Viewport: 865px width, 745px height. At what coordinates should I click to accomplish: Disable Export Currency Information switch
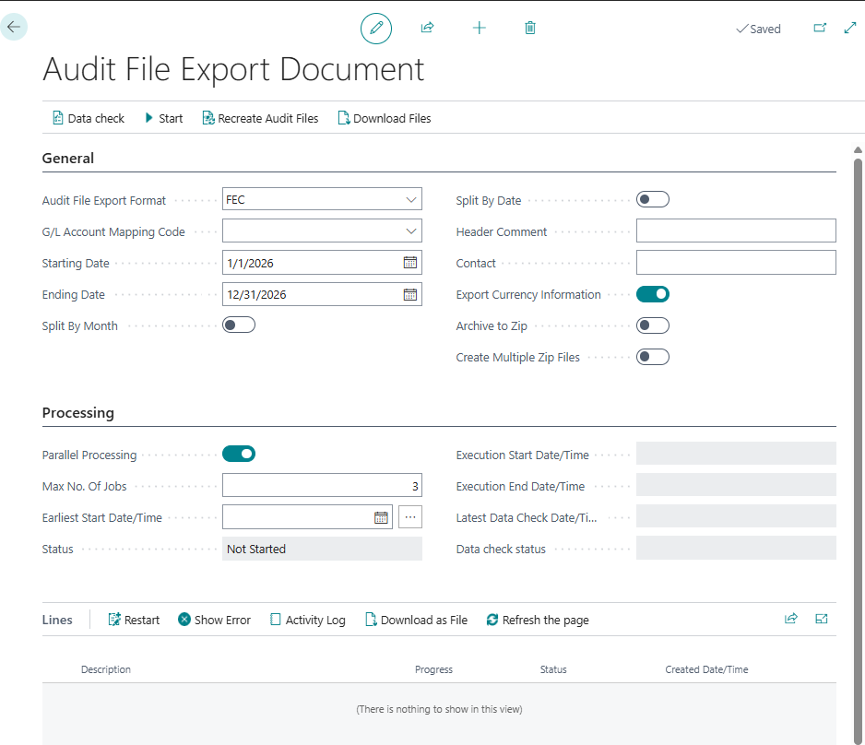pos(653,294)
